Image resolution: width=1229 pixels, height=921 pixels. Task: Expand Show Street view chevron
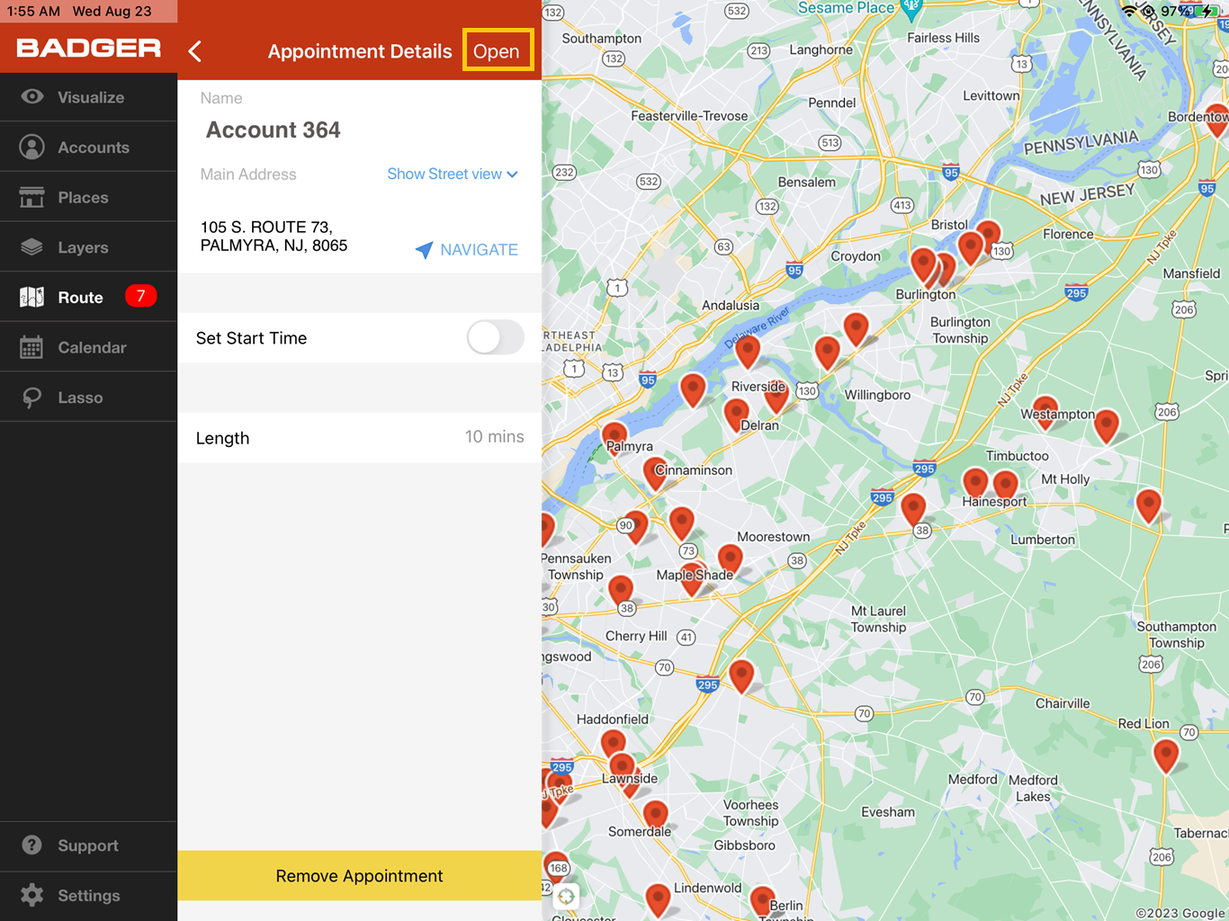[x=512, y=174]
